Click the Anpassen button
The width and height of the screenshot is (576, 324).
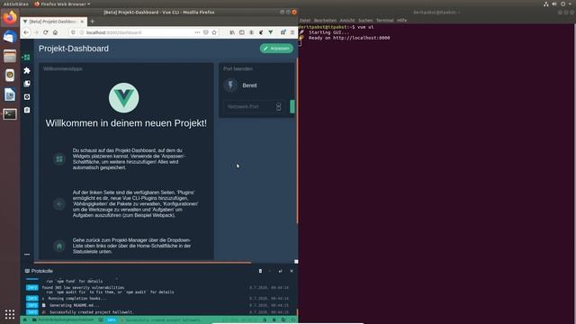point(276,49)
